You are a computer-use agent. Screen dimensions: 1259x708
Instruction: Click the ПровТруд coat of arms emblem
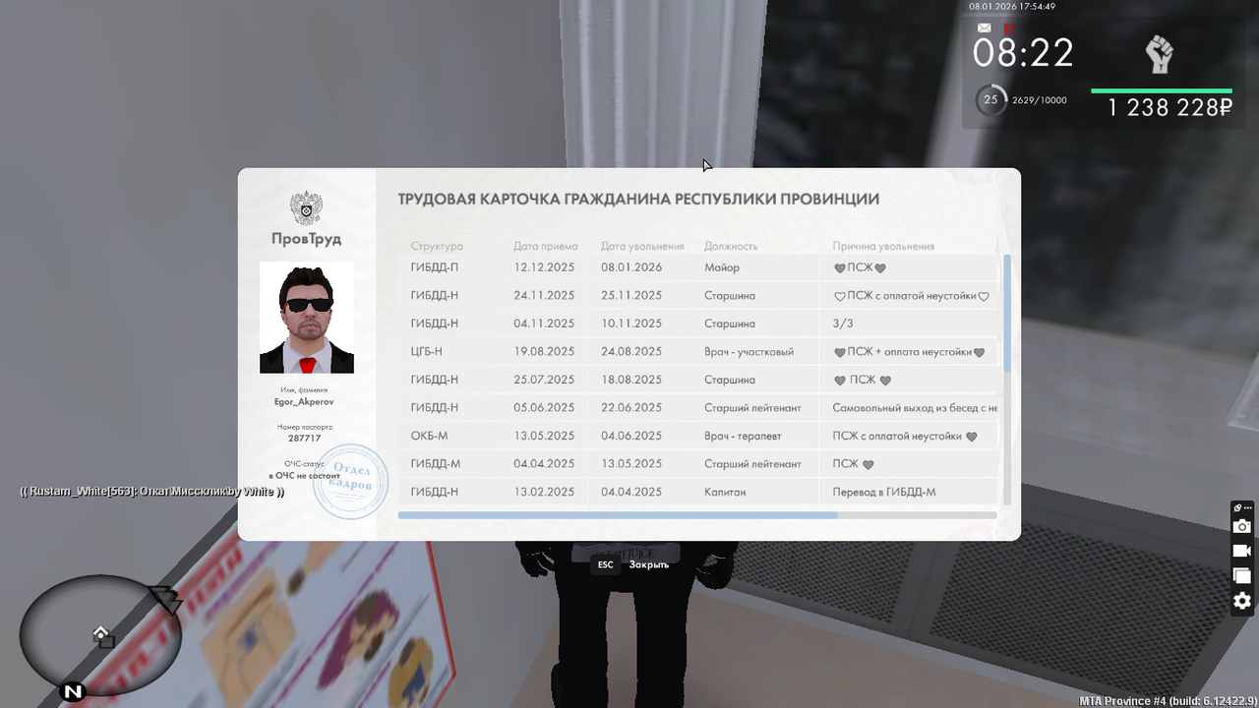click(x=306, y=208)
